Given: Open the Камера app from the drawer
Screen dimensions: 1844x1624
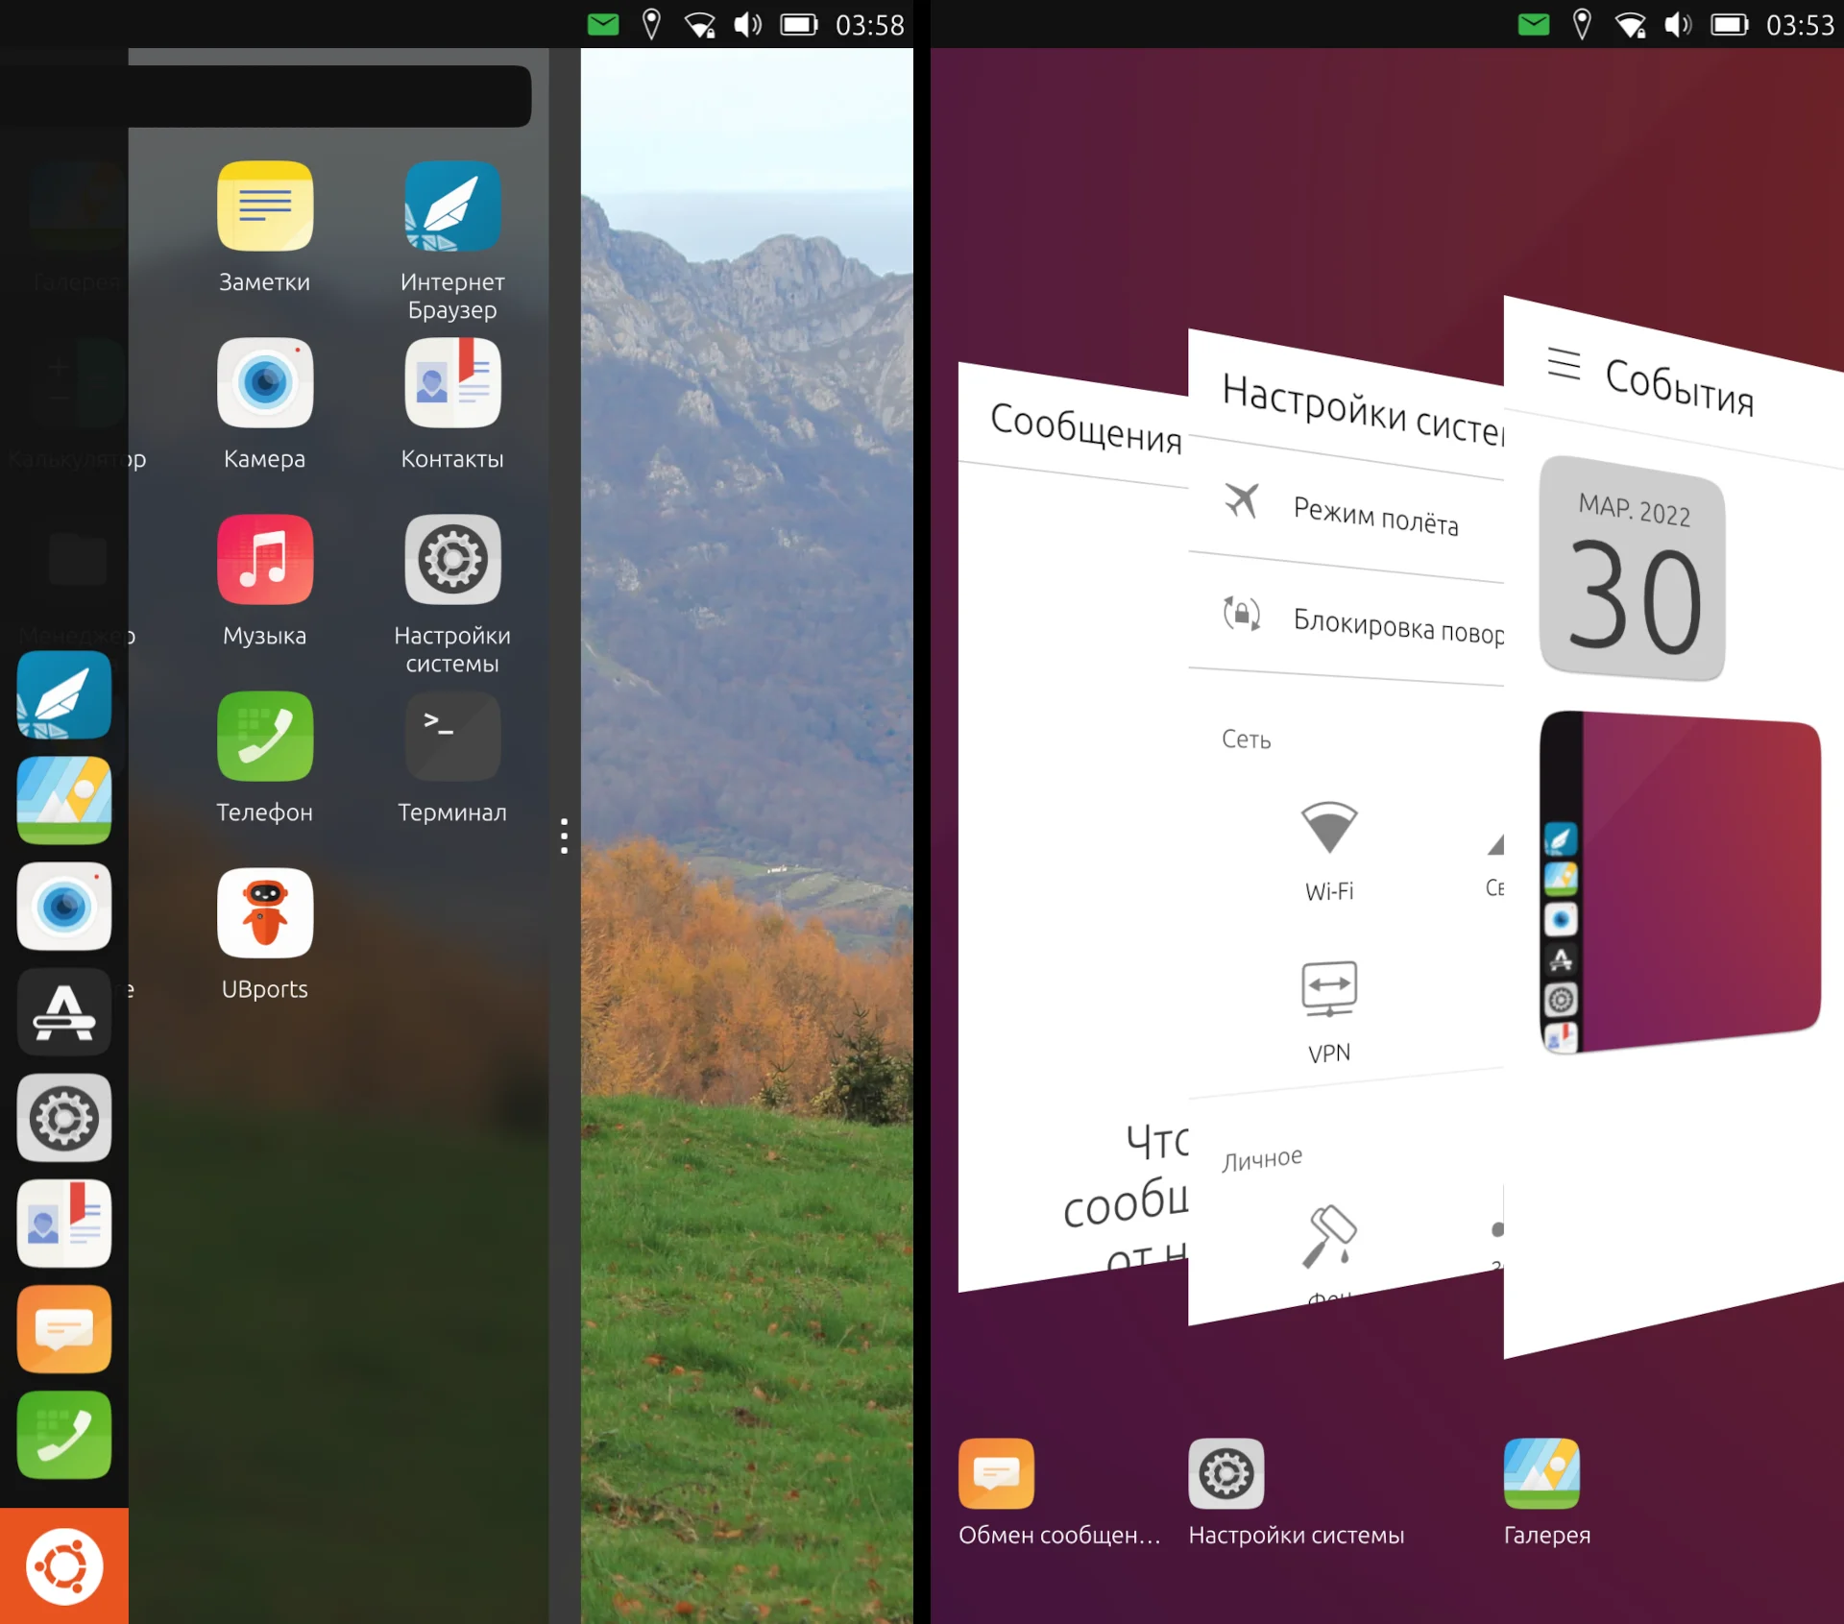Looking at the screenshot, I should click(265, 382).
